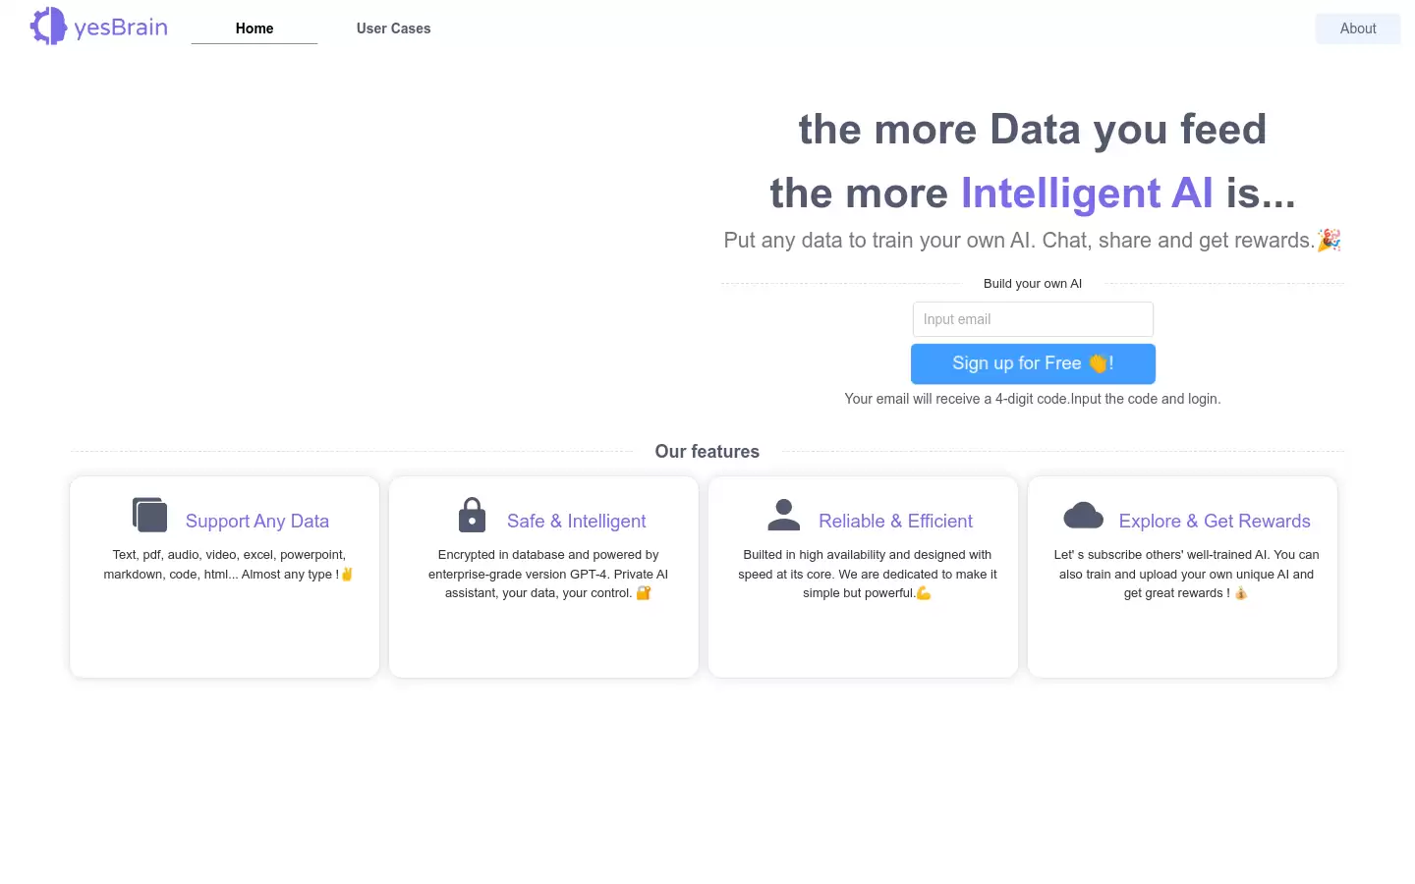
Task: Select the Support Any Data heading
Action: [x=257, y=522]
